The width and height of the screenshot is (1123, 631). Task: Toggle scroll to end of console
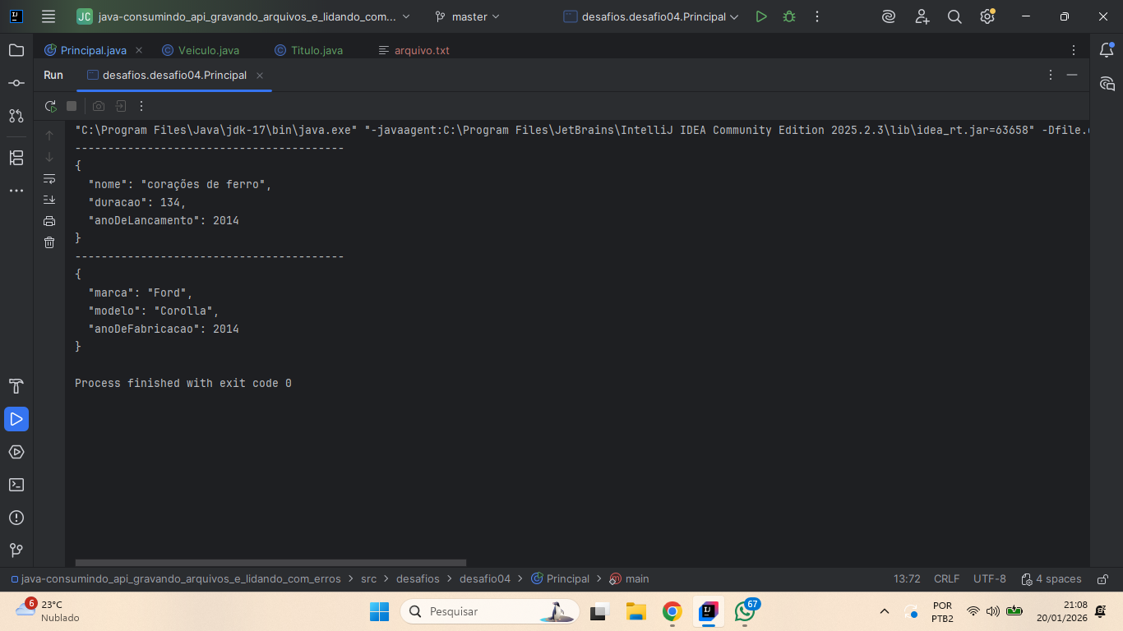(x=49, y=200)
